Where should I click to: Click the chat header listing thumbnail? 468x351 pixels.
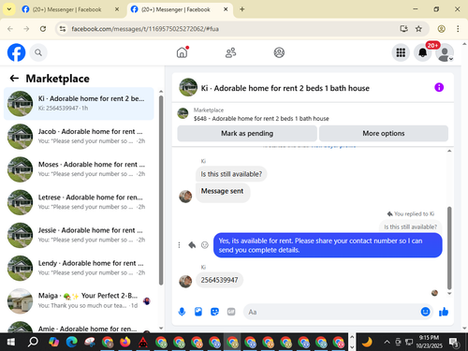coord(188,87)
